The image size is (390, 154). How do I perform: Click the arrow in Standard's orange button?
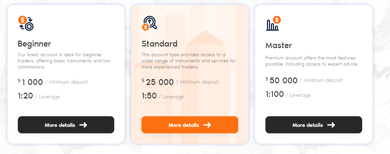coord(207,125)
